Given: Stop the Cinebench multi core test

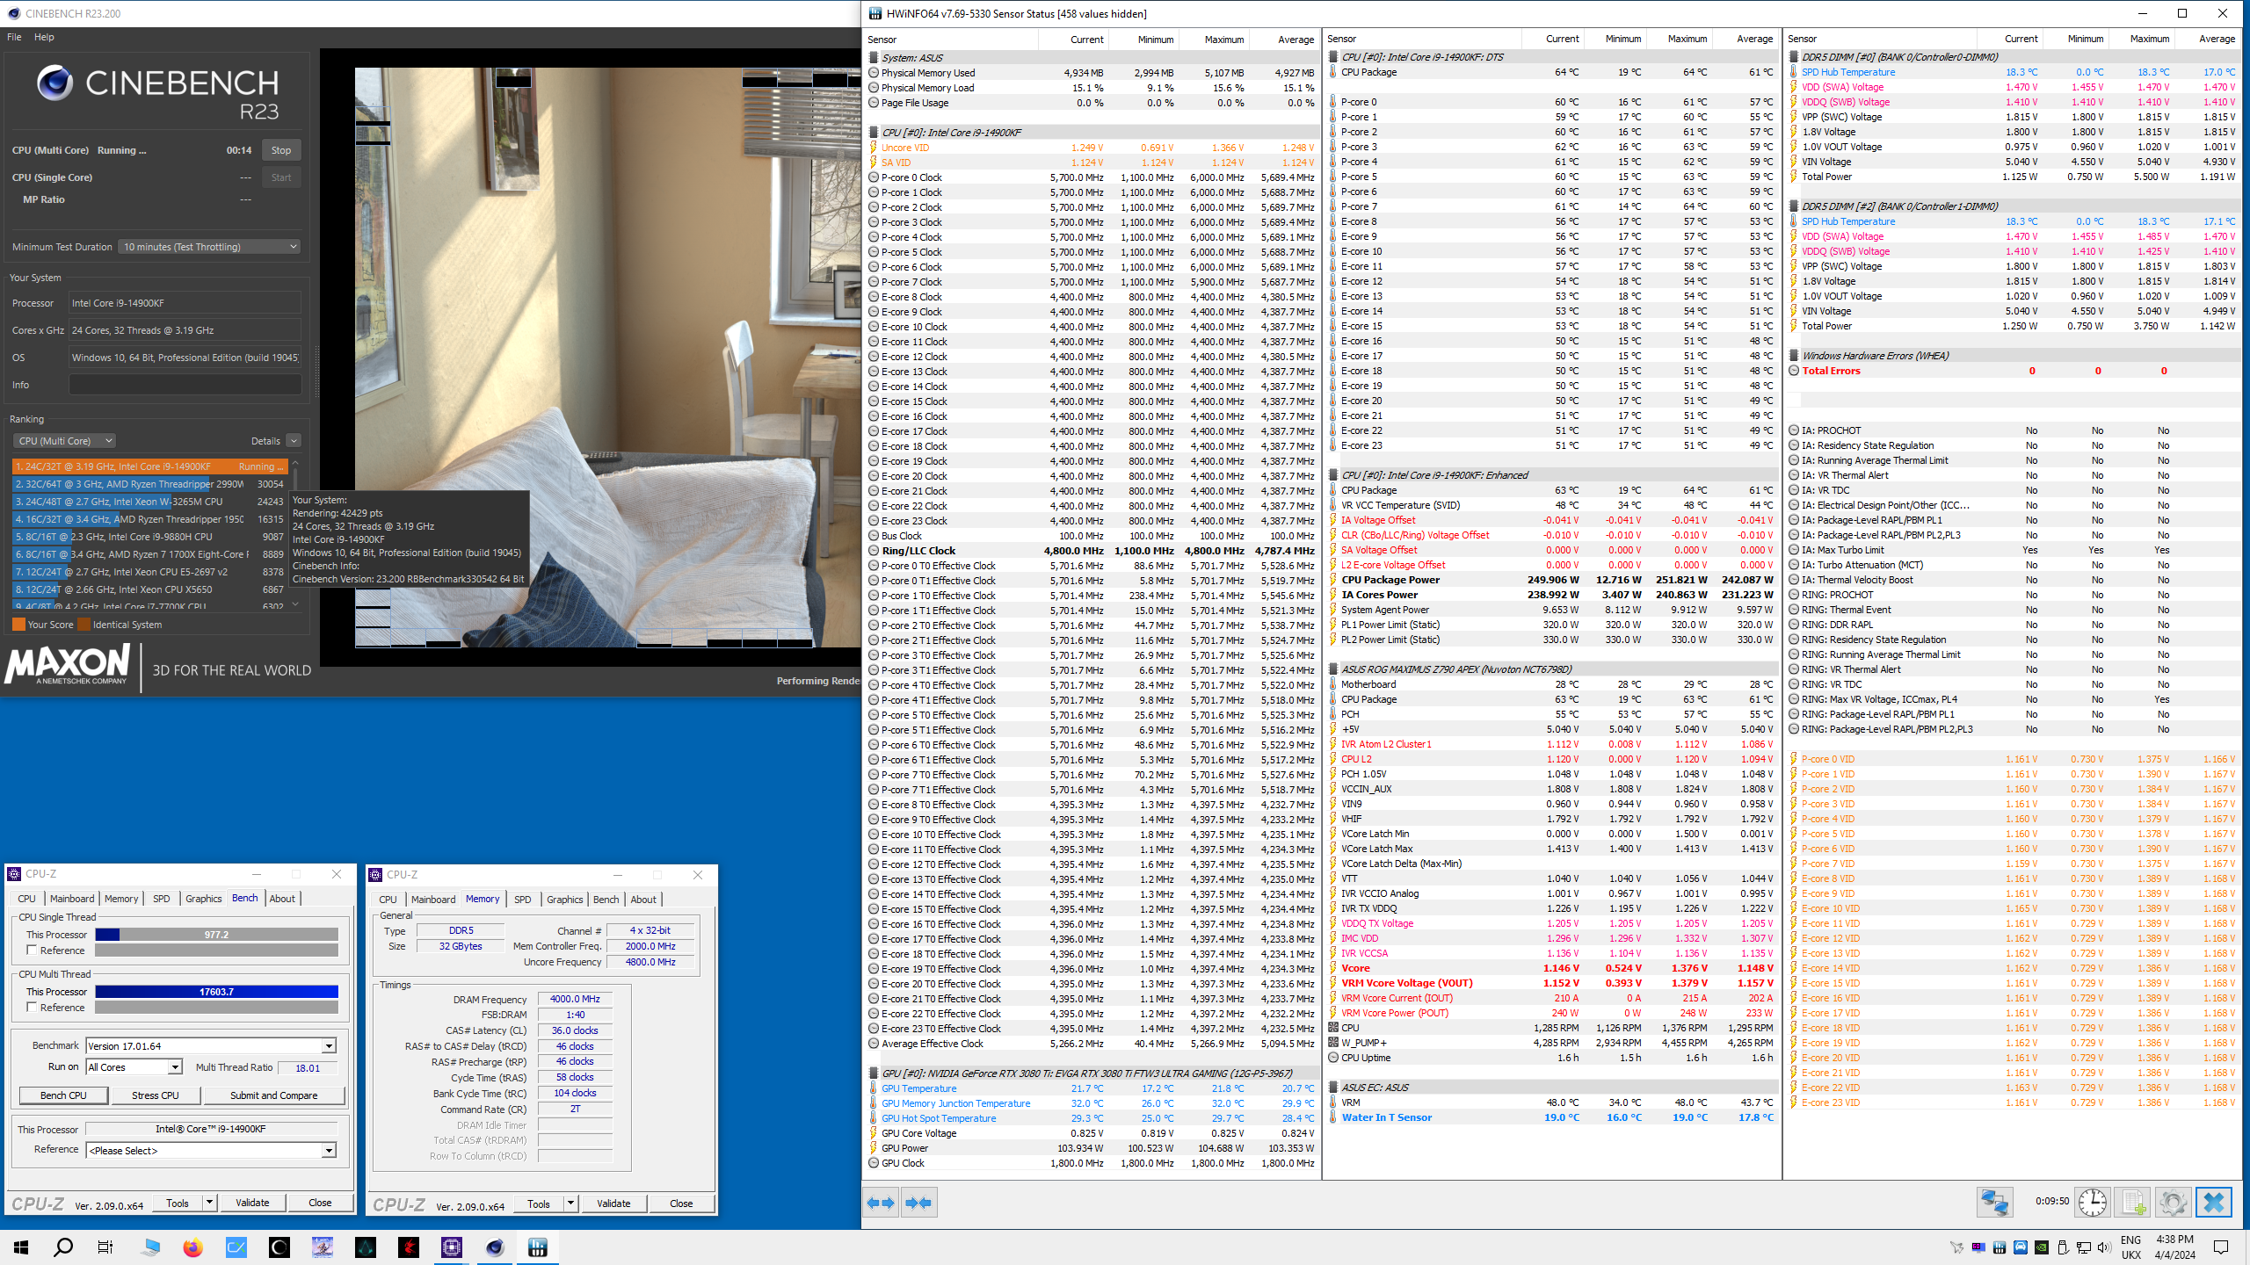Looking at the screenshot, I should pyautogui.click(x=281, y=150).
